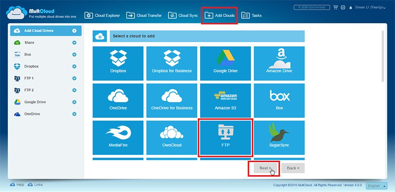Click the Back button
Viewport: 395px width, 192px height.
click(293, 168)
